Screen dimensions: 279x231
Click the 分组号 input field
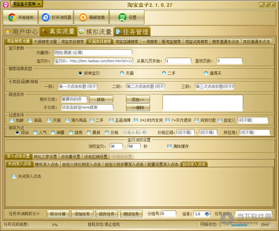pyautogui.click(x=169, y=213)
